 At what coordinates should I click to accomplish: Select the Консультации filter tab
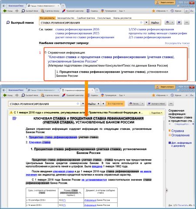(x=104, y=18)
